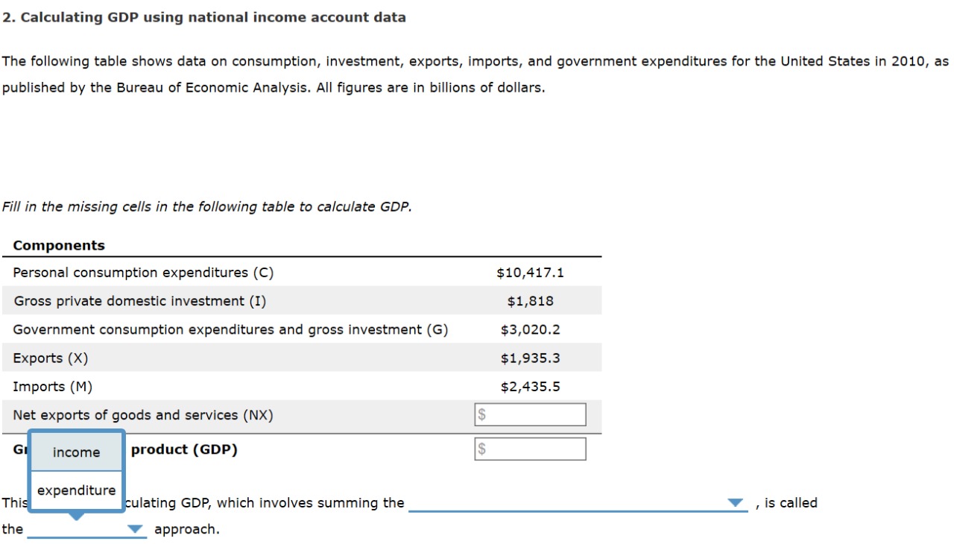Screen dimensions: 954x544
Task: Click the 'Imports (M)' row label
Action: (x=52, y=387)
